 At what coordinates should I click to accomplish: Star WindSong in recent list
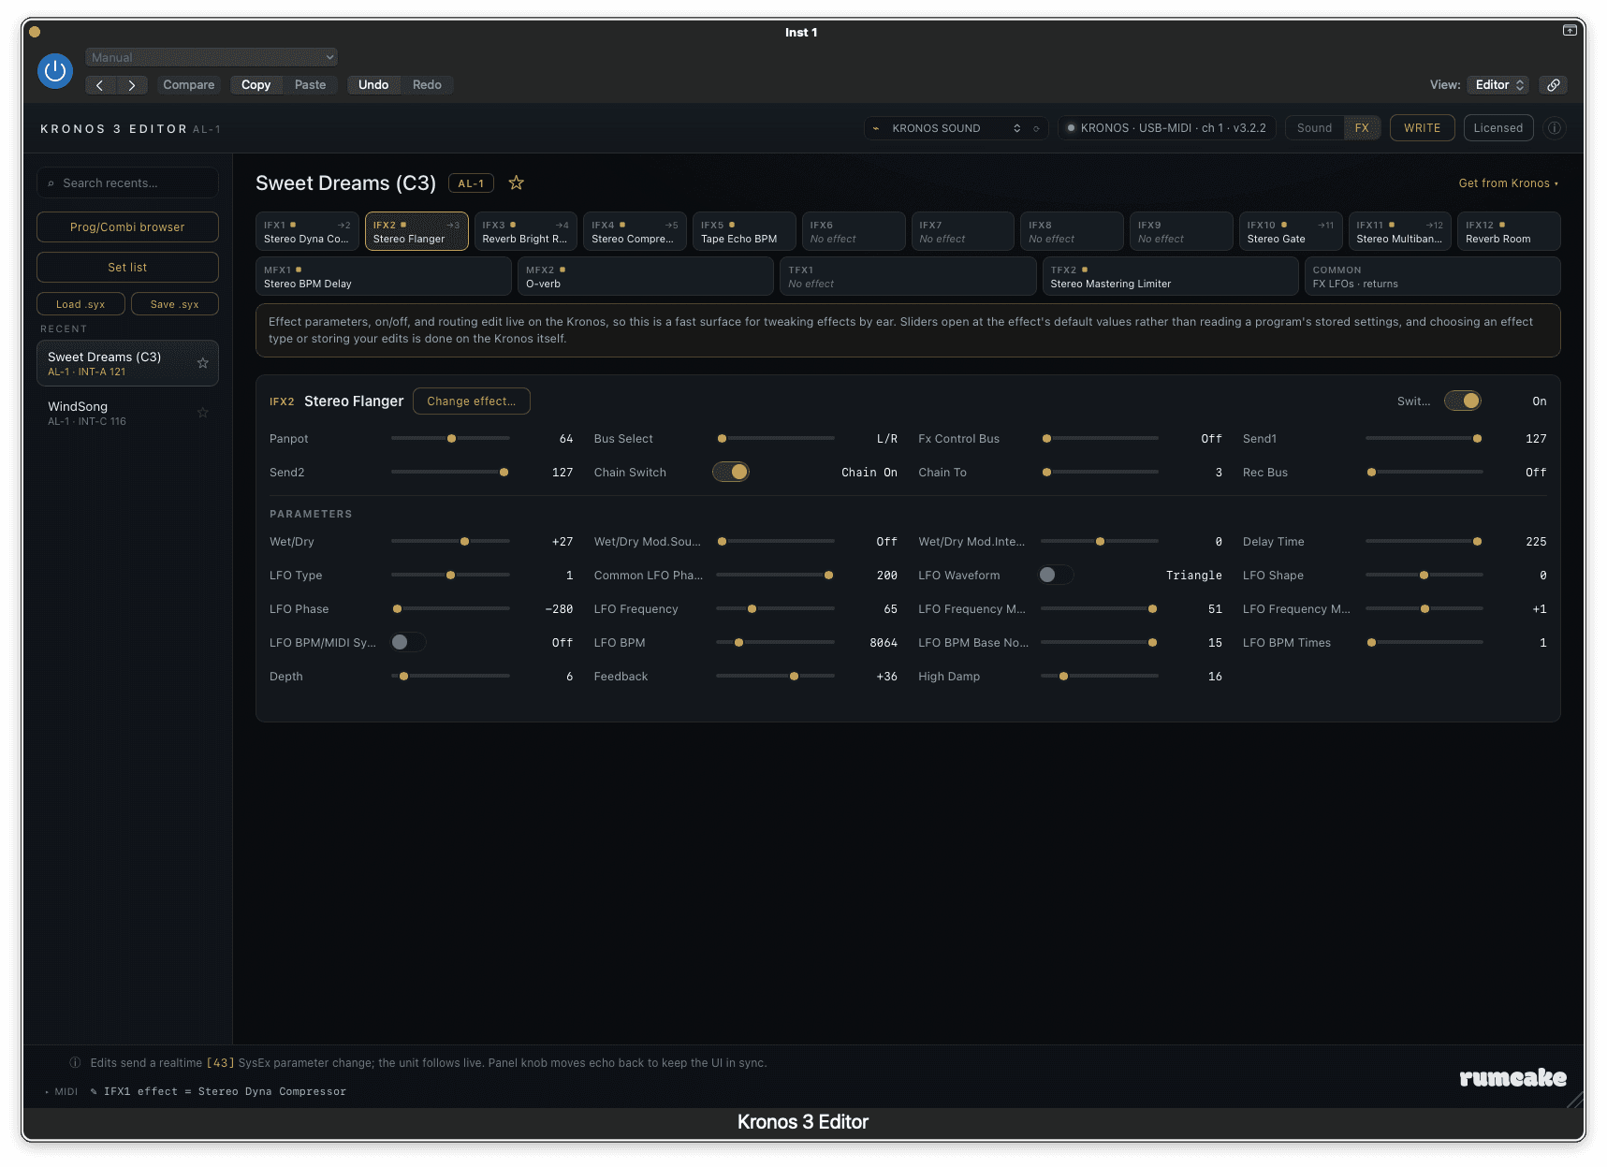[202, 413]
